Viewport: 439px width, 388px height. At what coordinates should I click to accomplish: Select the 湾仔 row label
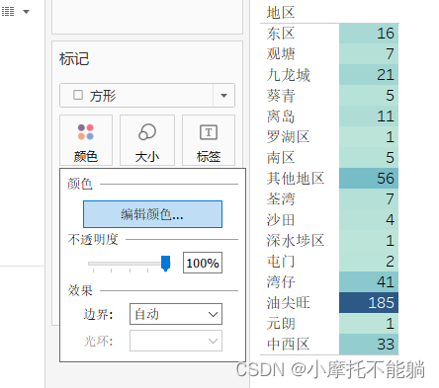pyautogui.click(x=281, y=282)
